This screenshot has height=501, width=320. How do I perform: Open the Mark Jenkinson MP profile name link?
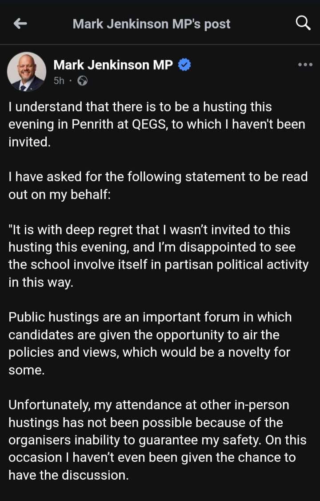pos(113,65)
